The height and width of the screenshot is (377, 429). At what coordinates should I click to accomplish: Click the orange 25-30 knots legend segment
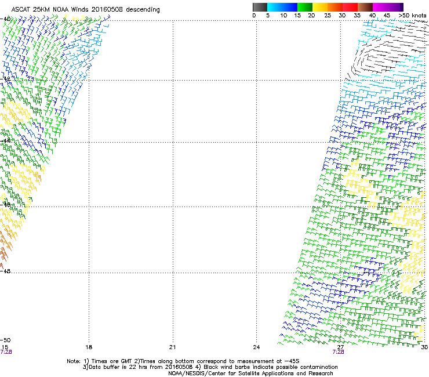tap(335, 7)
